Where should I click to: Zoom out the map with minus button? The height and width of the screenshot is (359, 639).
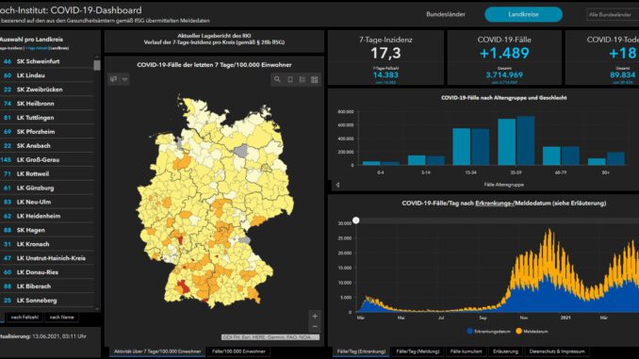[x=315, y=326]
